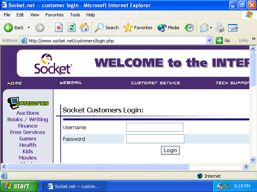Open the File menu
This screenshot has width=257, height=192.
tap(7, 15)
